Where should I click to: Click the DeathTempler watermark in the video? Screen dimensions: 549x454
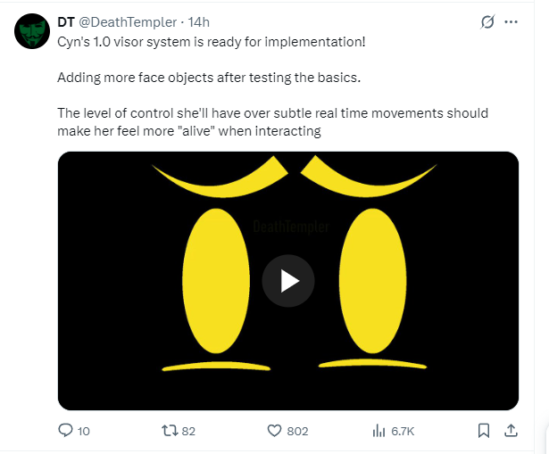coord(291,227)
